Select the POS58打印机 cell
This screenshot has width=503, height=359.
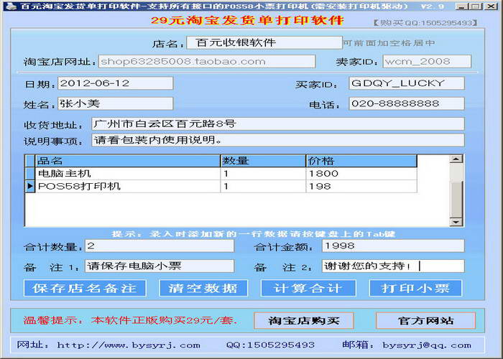point(128,186)
